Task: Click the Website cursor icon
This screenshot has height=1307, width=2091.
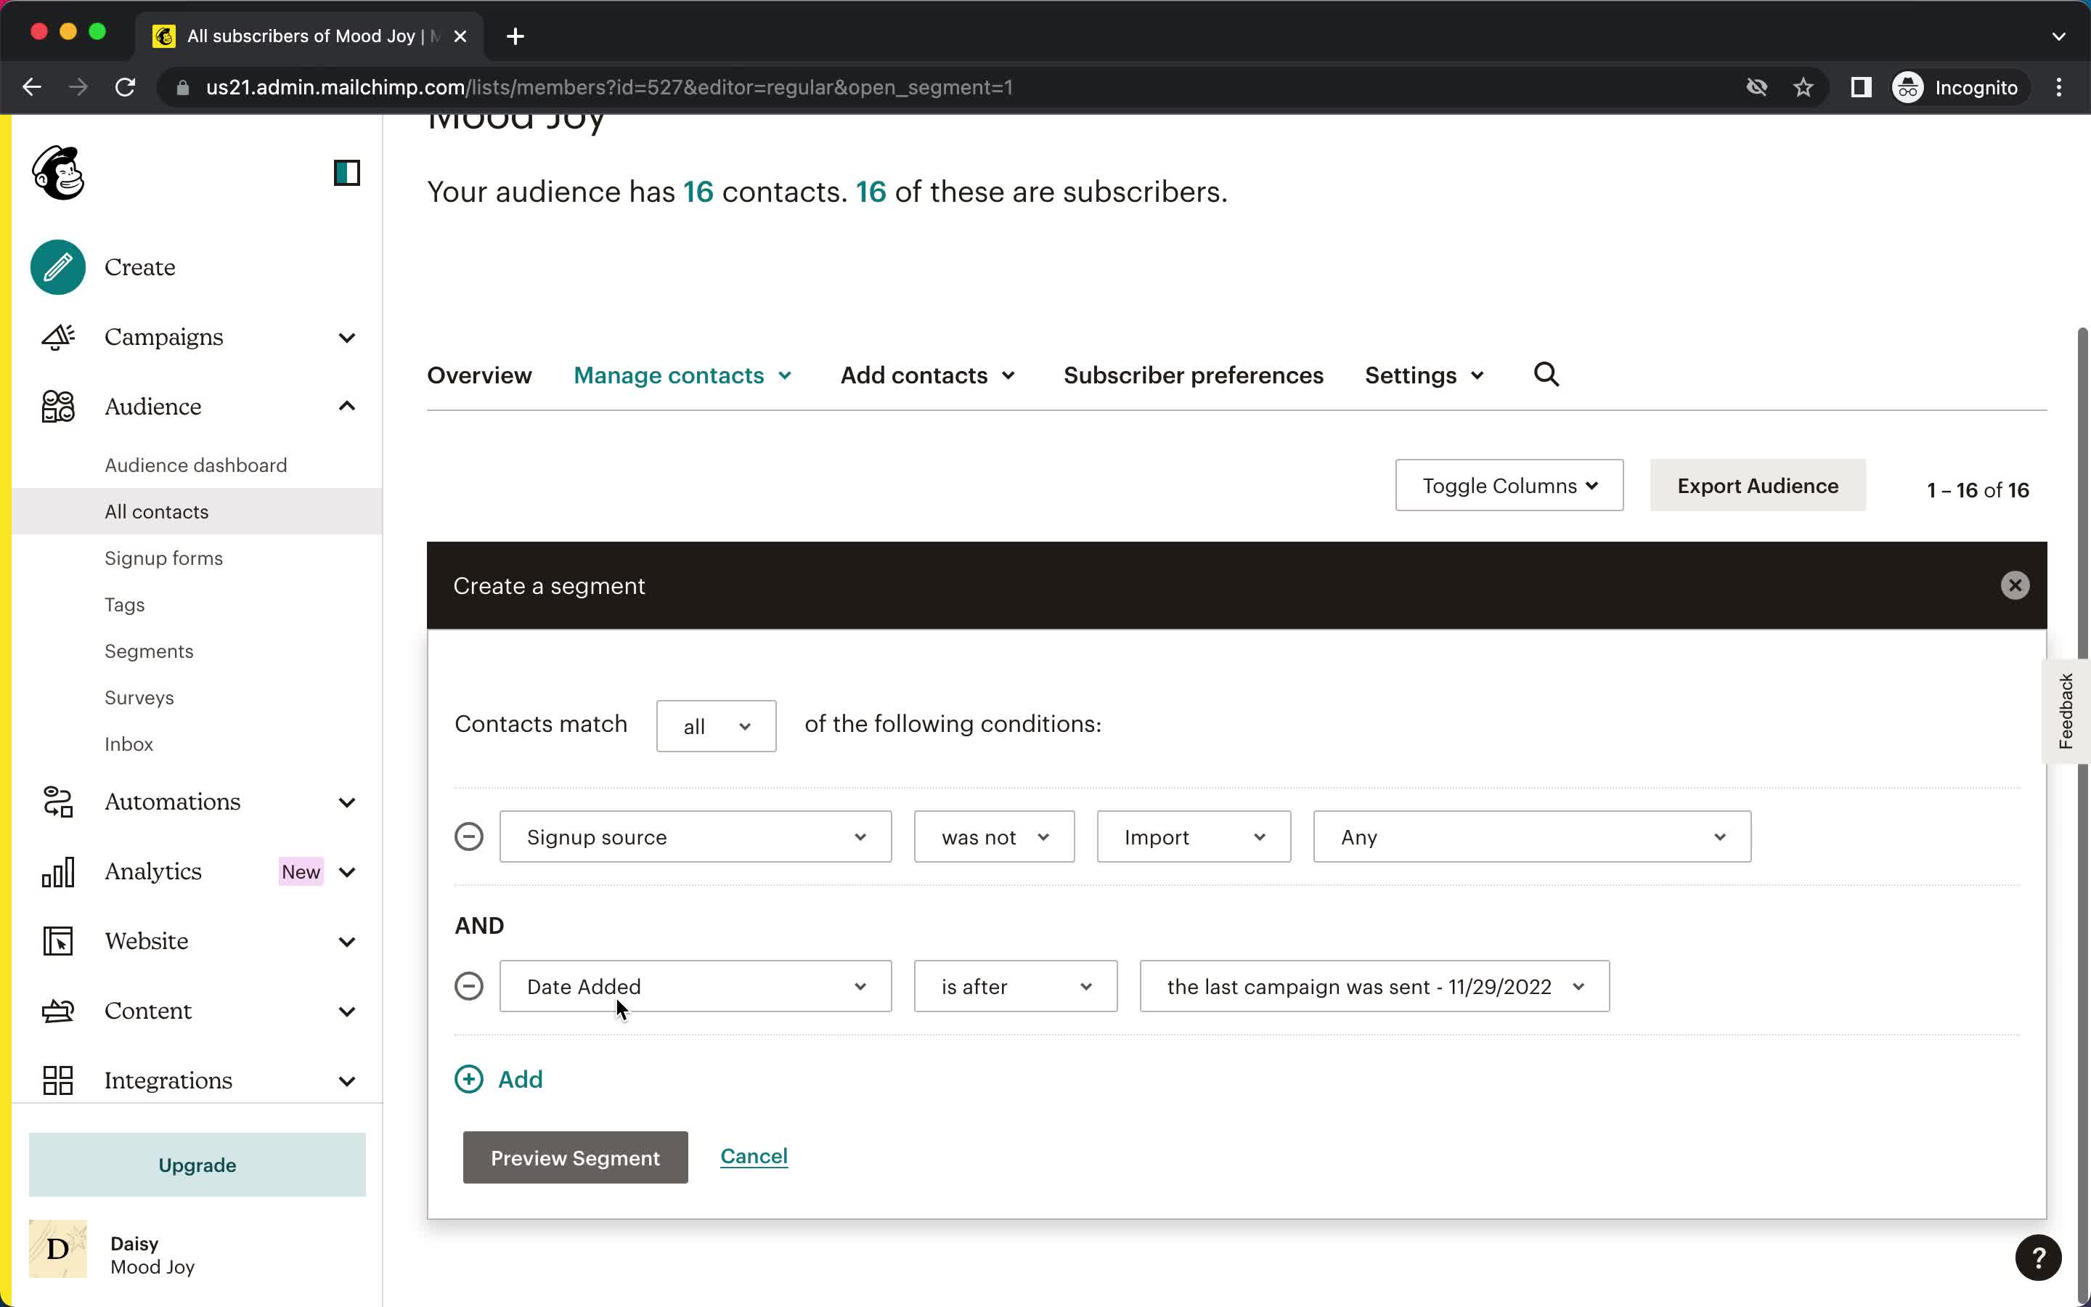Action: (x=58, y=941)
